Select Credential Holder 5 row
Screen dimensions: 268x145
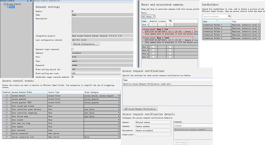point(231,38)
